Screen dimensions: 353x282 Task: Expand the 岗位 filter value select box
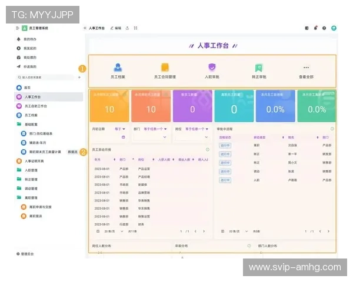point(192,137)
